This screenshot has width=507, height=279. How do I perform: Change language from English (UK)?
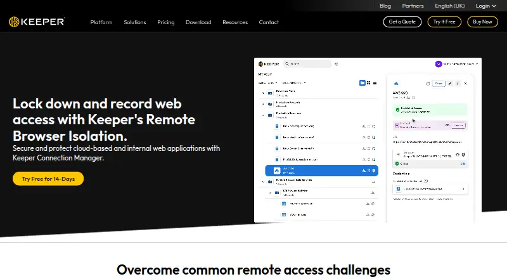click(x=450, y=6)
